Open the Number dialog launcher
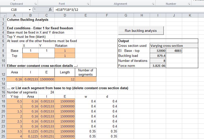 [189, 4]
